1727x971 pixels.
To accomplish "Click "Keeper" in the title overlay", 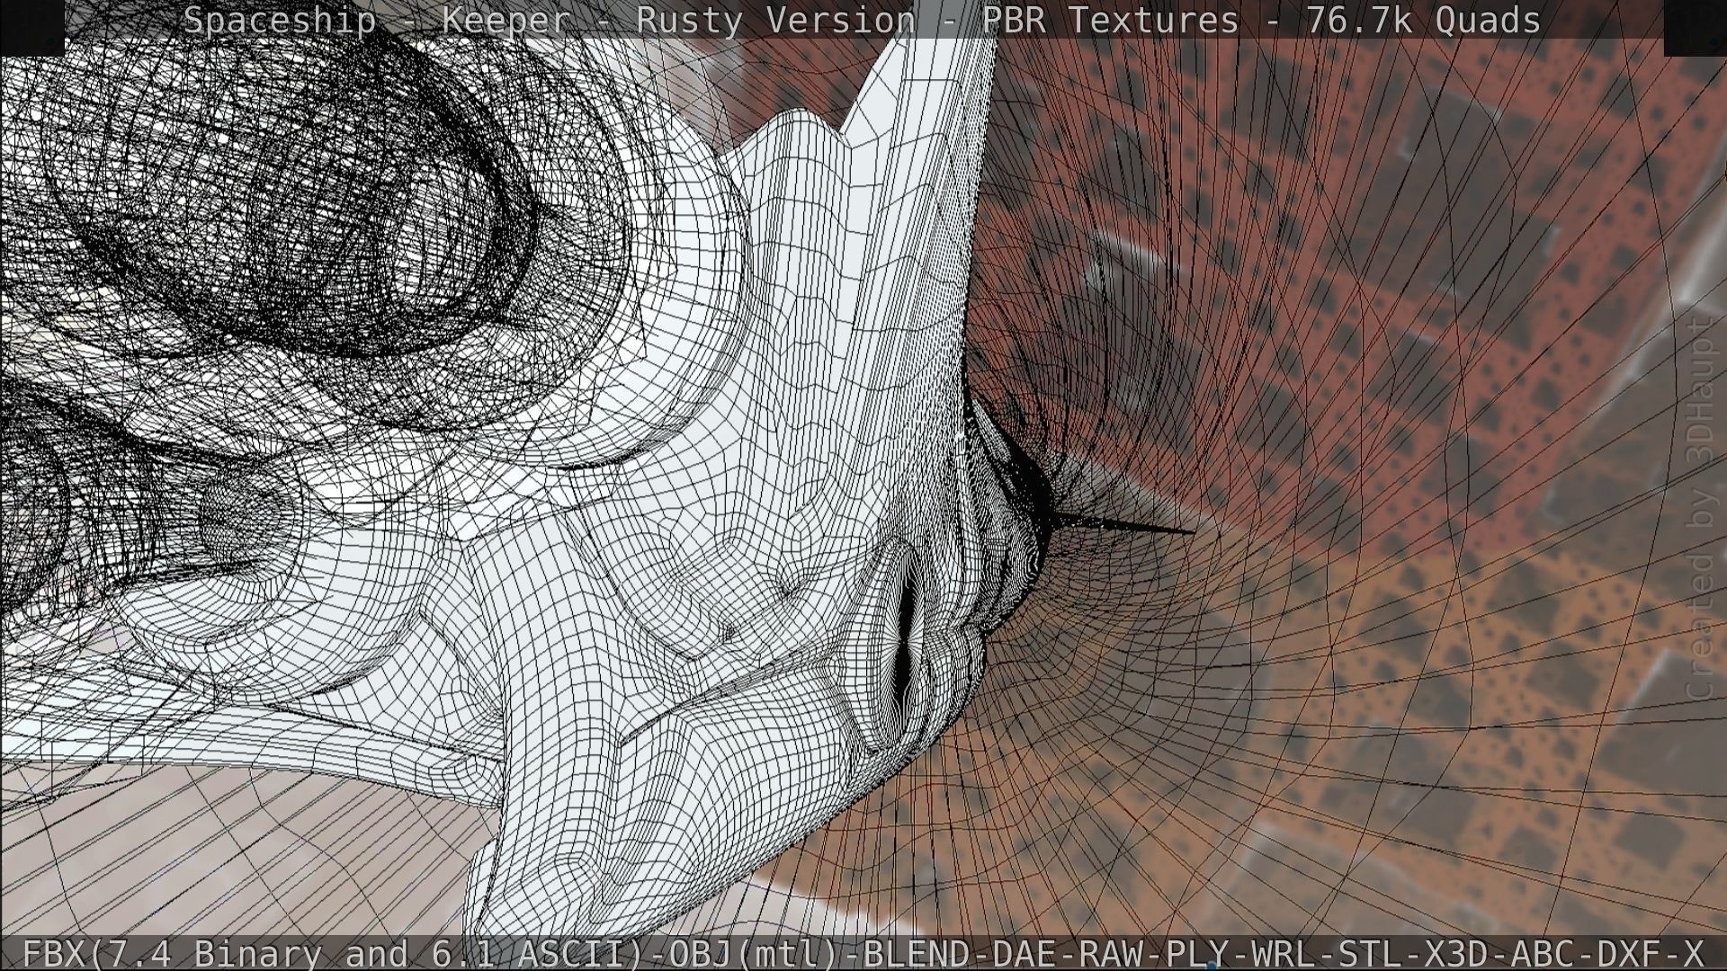I will pos(506,20).
